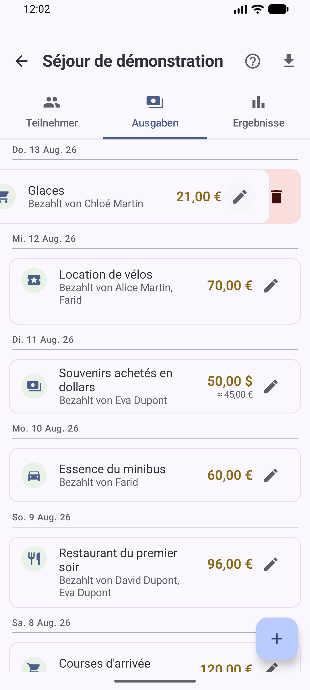Edit Souvenirs achetés en dollars pencil
This screenshot has width=310, height=690.
[271, 386]
